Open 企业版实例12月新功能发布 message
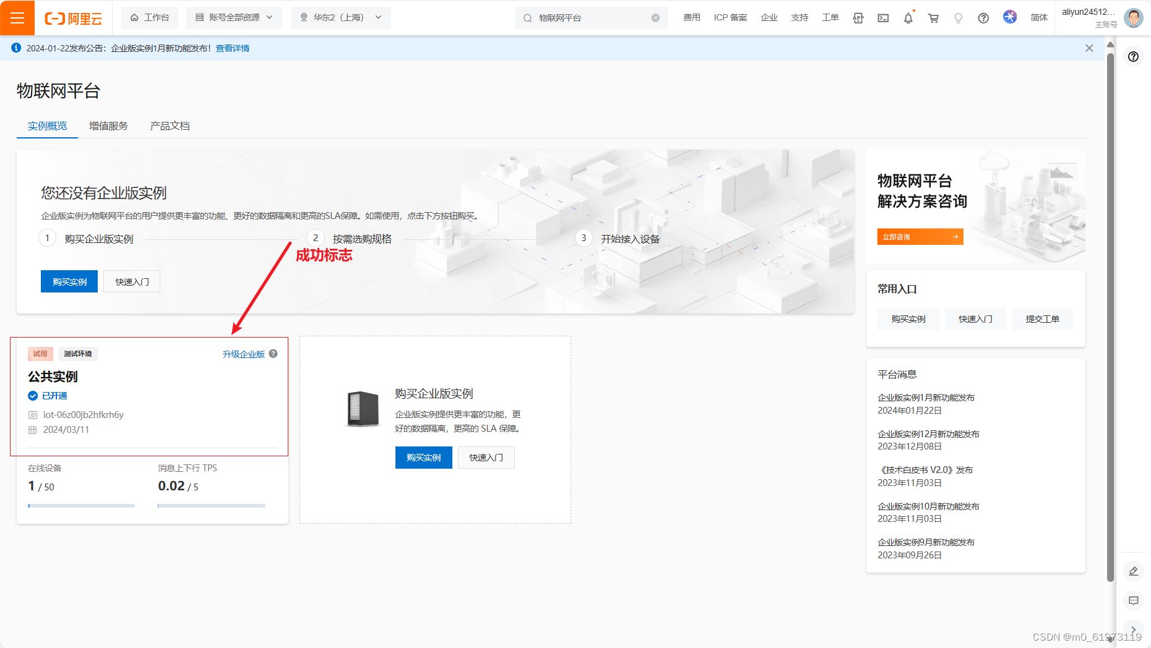Screen dimensions: 1151x648 click(928, 434)
